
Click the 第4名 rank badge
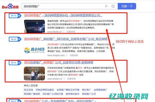click(13, 39)
